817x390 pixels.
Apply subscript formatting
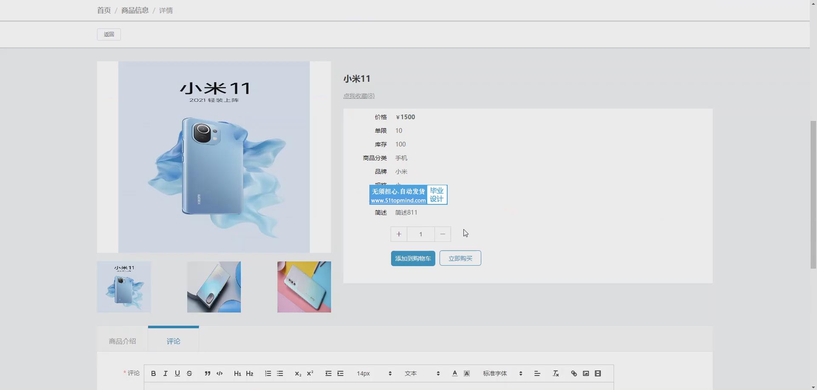(x=298, y=373)
